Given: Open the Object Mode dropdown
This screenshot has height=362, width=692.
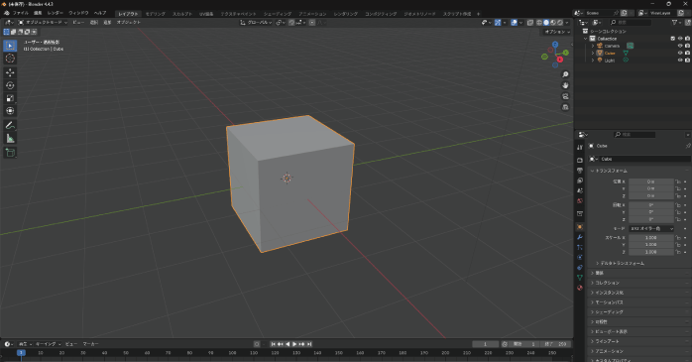Looking at the screenshot, I should click(44, 22).
